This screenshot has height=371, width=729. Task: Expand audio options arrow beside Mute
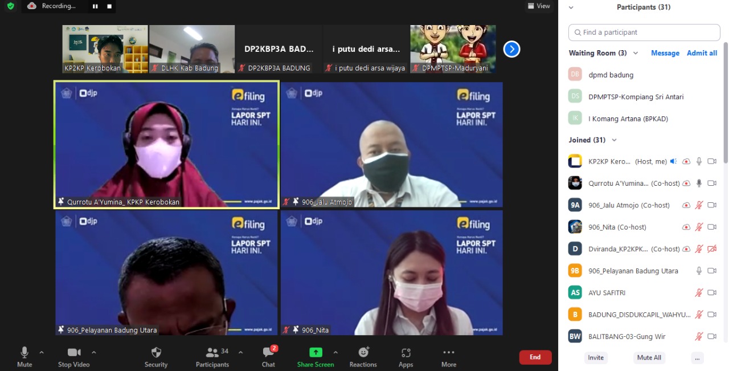(42, 352)
